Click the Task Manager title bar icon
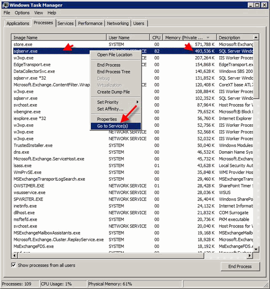Screen dimensions: 270x289 (x=6, y=5)
